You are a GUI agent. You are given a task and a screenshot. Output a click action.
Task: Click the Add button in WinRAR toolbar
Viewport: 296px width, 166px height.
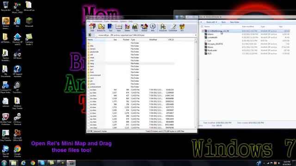(92, 28)
